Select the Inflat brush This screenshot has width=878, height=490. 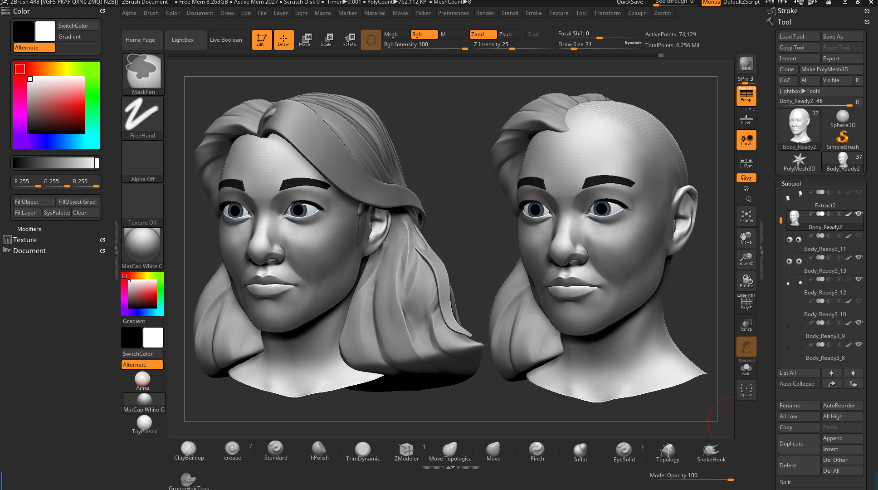click(580, 452)
